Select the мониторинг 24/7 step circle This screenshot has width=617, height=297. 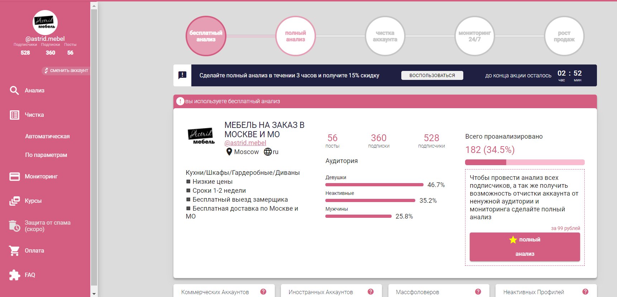474,36
